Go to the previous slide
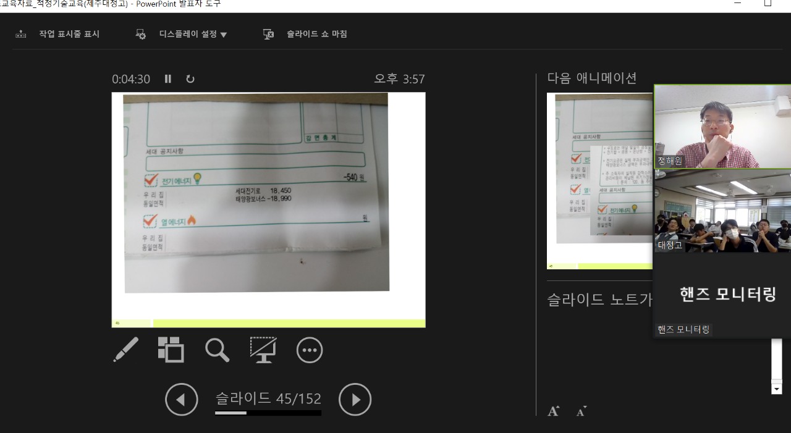Screen dimensions: 791x433 click(182, 400)
